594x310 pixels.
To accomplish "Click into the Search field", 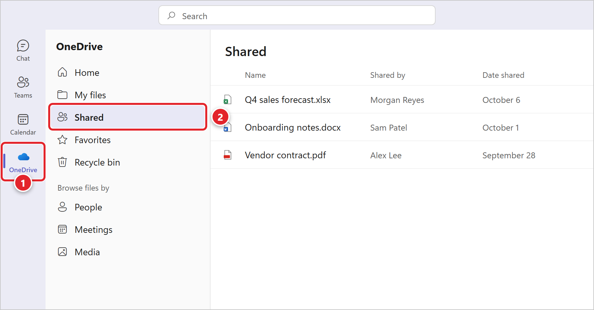I will coord(297,15).
